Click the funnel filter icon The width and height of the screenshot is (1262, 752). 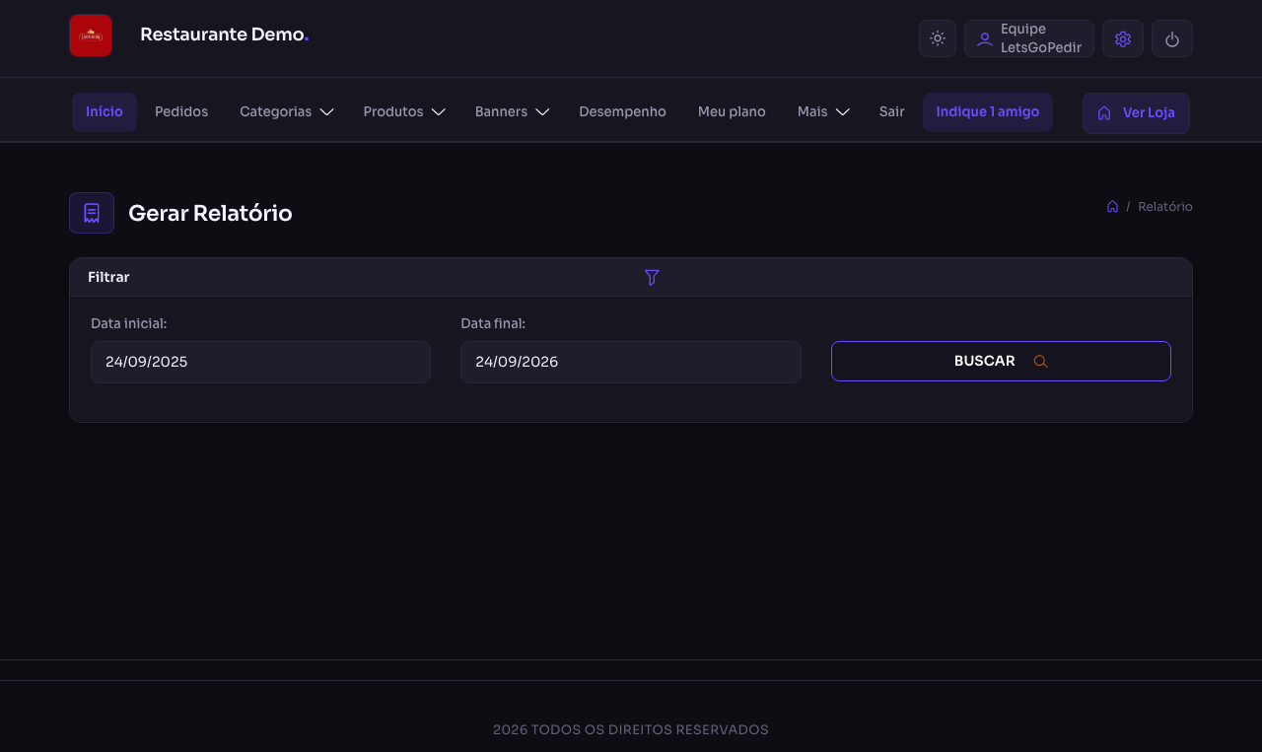click(652, 278)
